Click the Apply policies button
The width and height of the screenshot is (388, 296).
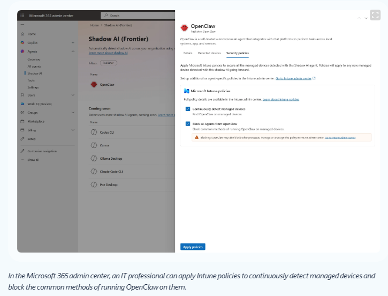[x=193, y=247]
